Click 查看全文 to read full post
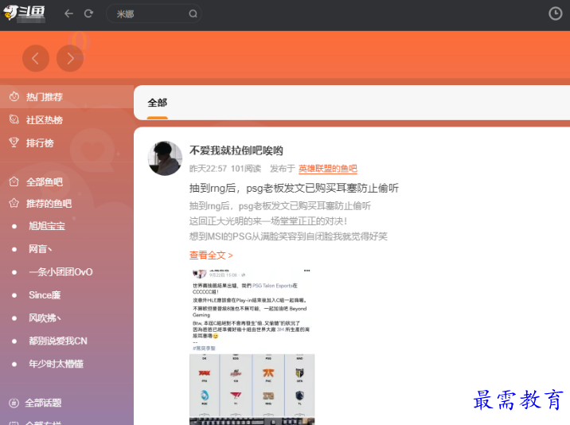Screen dimensions: 570x425 coord(211,255)
